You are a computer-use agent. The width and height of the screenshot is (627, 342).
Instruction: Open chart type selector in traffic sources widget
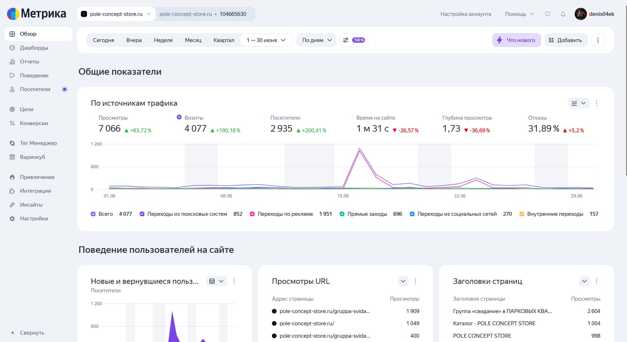tap(579, 103)
